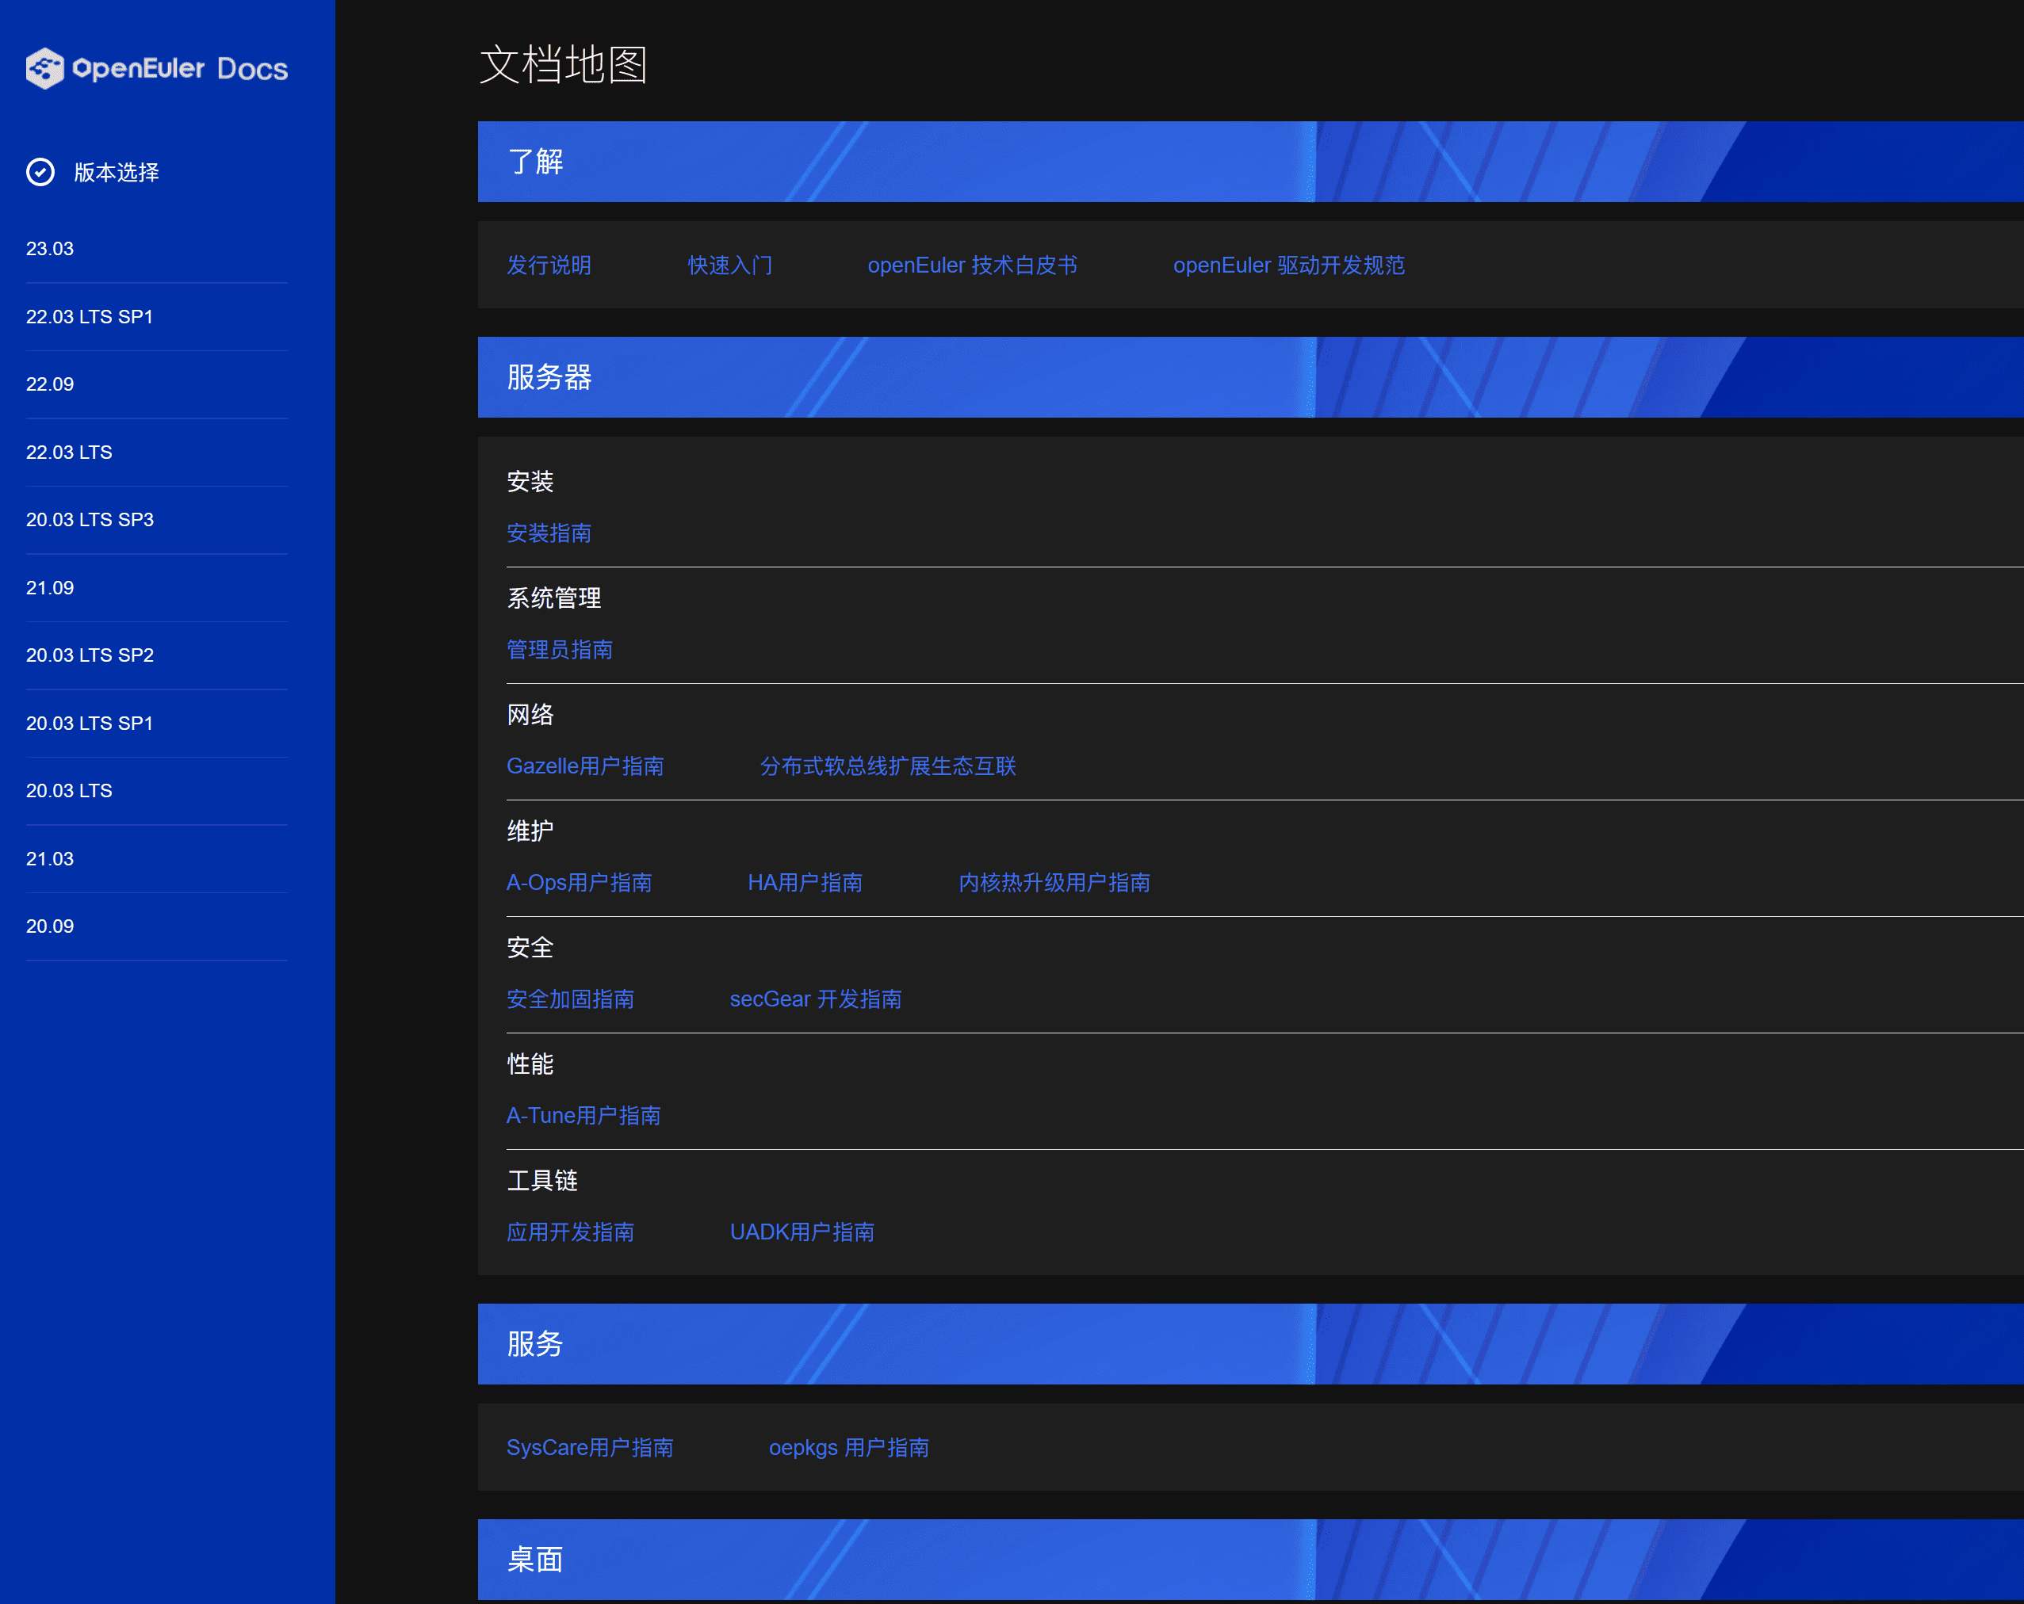The image size is (2024, 1604).
Task: Choose version 20.03 LTS SP3
Action: point(89,520)
